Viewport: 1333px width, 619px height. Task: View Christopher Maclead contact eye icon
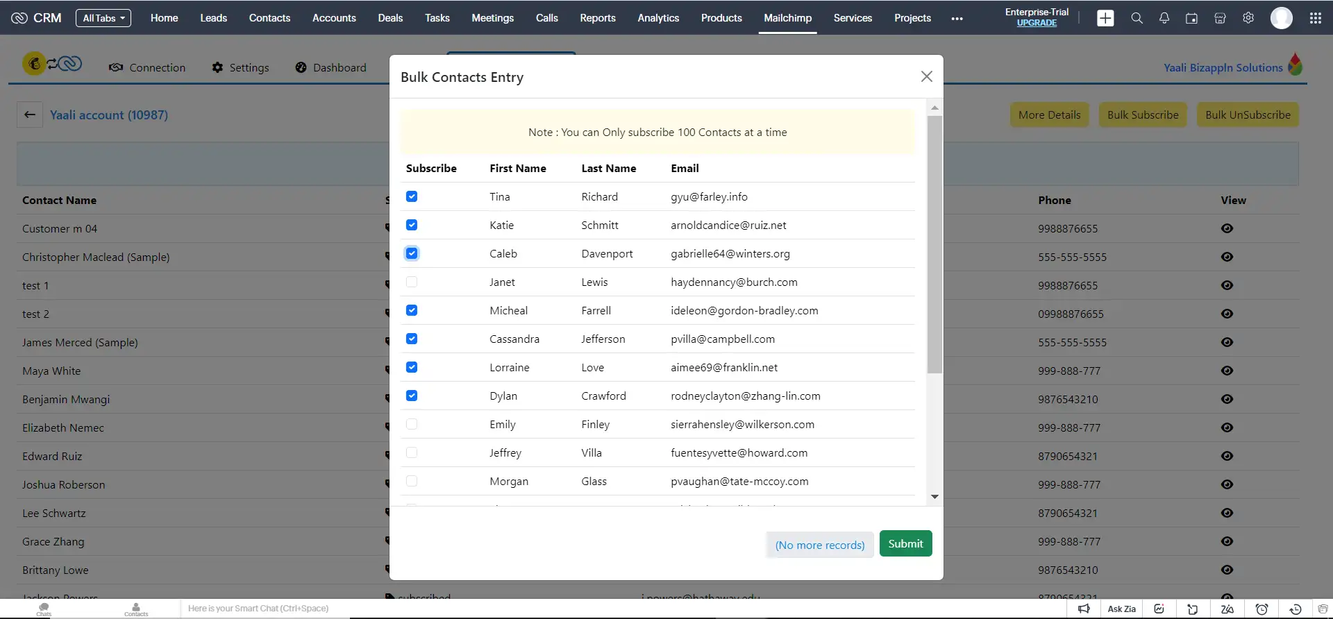click(1227, 257)
